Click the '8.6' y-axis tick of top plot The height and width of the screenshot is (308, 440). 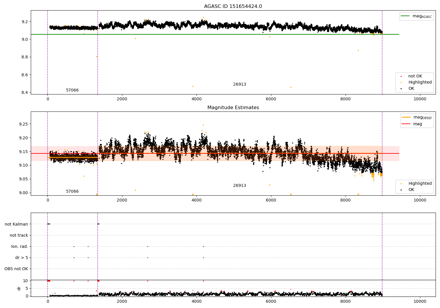[x=25, y=75]
